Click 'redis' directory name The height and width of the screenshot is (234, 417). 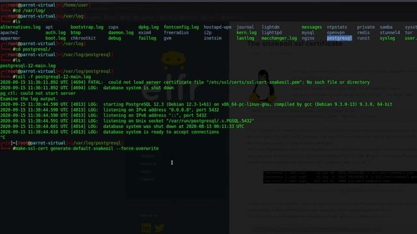(364, 32)
